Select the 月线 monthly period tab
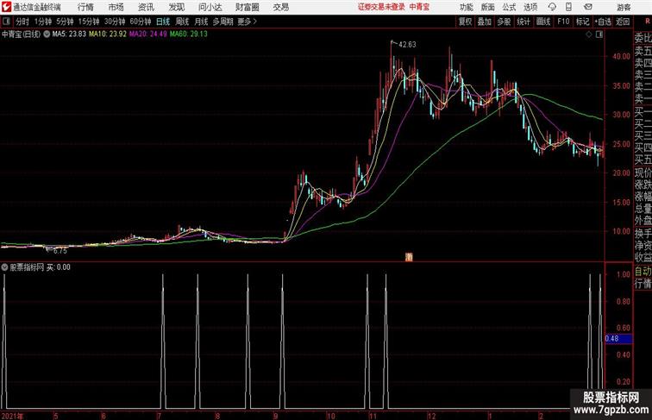This screenshot has width=652, height=420. 201,22
